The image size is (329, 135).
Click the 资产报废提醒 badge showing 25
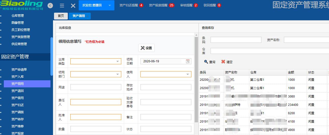[x=172, y=5]
